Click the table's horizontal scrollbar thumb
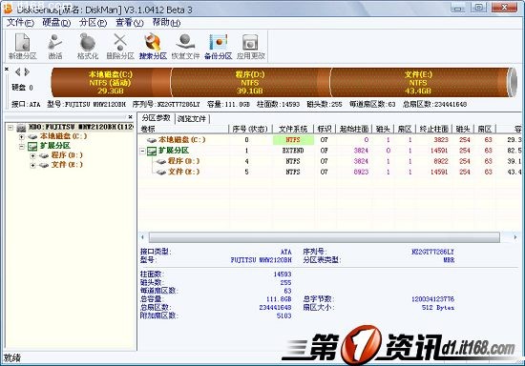The height and width of the screenshot is (366, 525). (x=325, y=237)
